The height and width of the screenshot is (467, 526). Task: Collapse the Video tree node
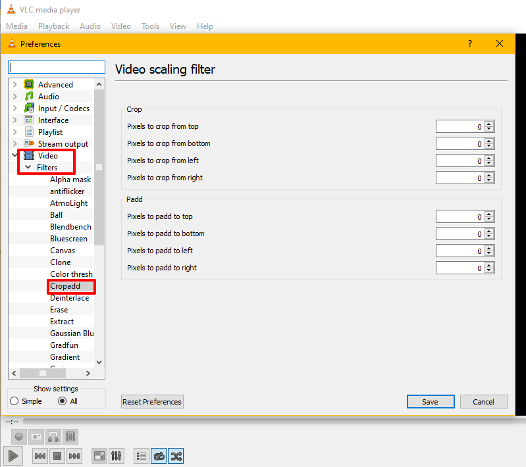click(x=14, y=155)
